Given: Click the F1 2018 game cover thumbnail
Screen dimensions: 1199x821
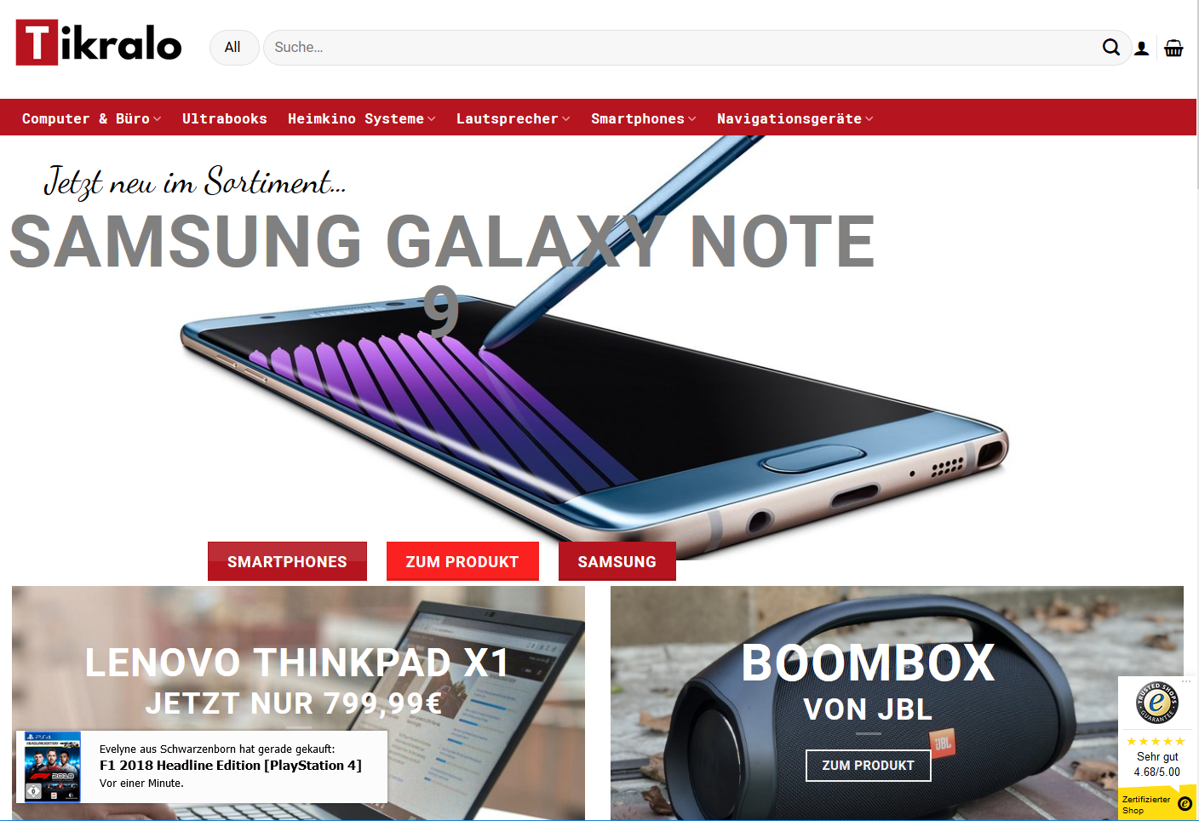Looking at the screenshot, I should coord(52,766).
